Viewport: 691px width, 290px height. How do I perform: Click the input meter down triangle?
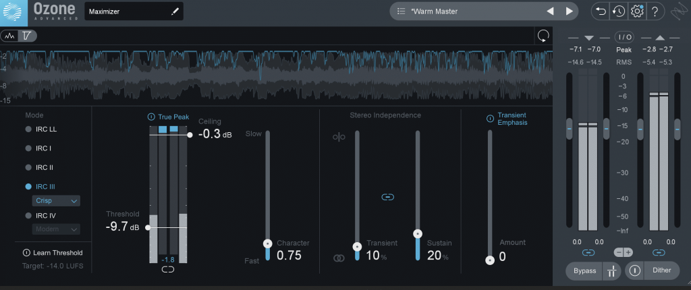tap(589, 38)
